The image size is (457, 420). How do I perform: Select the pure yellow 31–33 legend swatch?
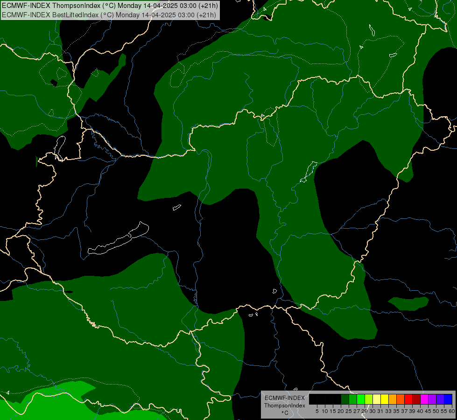click(x=385, y=399)
